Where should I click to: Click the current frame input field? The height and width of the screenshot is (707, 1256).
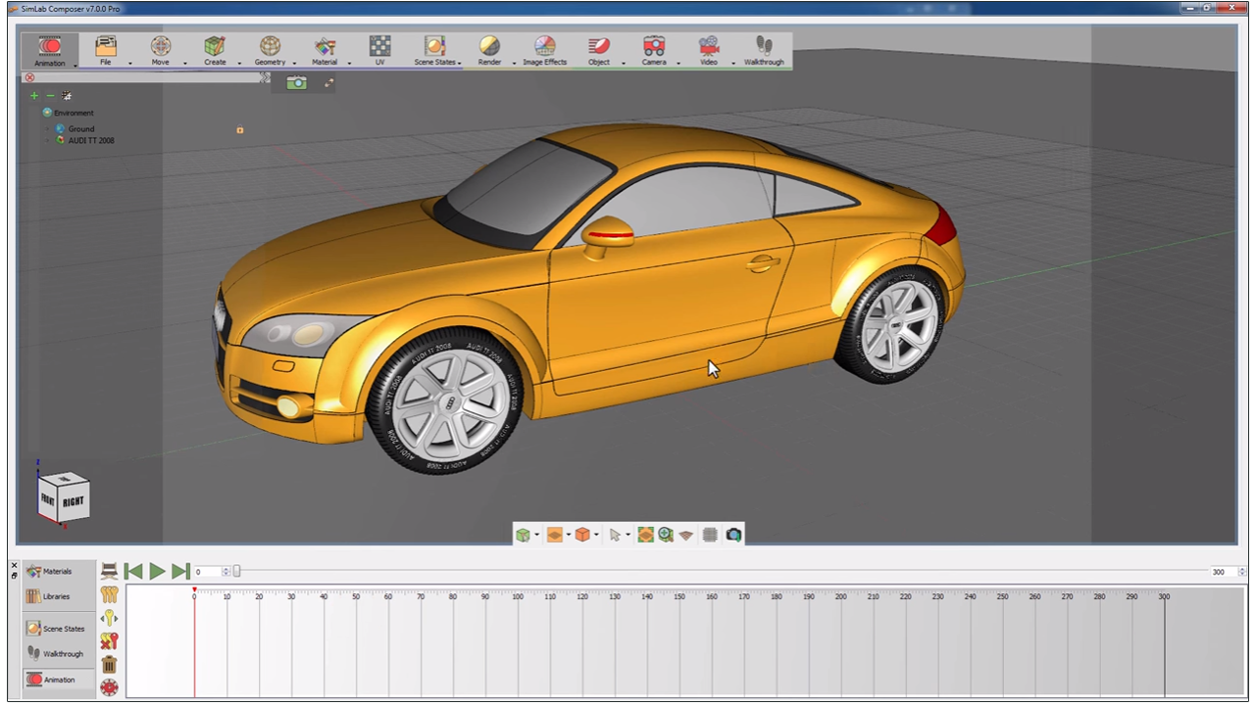tap(208, 572)
